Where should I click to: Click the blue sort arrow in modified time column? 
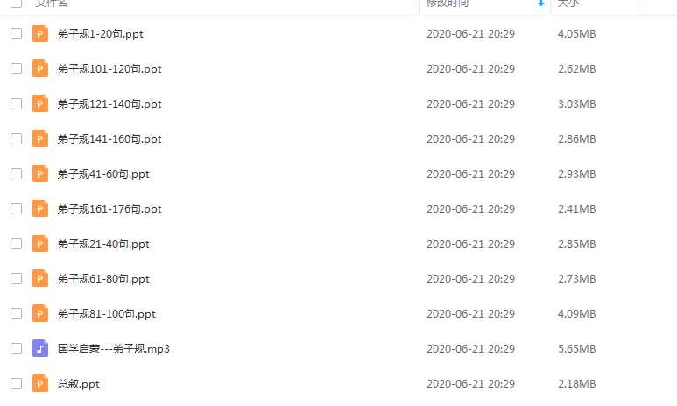541,3
